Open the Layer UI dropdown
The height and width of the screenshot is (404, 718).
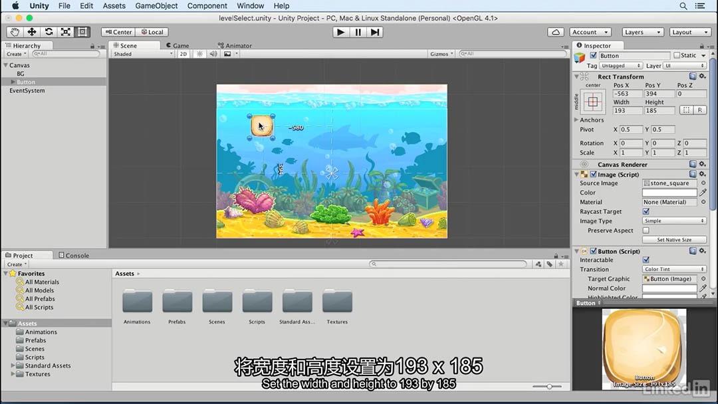tap(685, 66)
